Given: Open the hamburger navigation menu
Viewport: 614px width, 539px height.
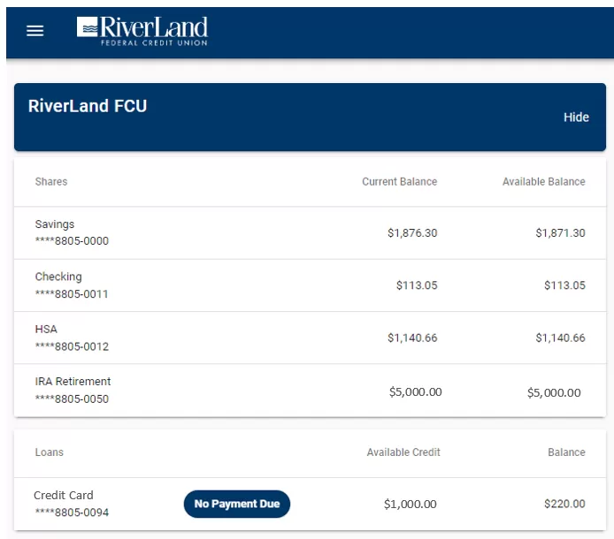Looking at the screenshot, I should pos(35,31).
